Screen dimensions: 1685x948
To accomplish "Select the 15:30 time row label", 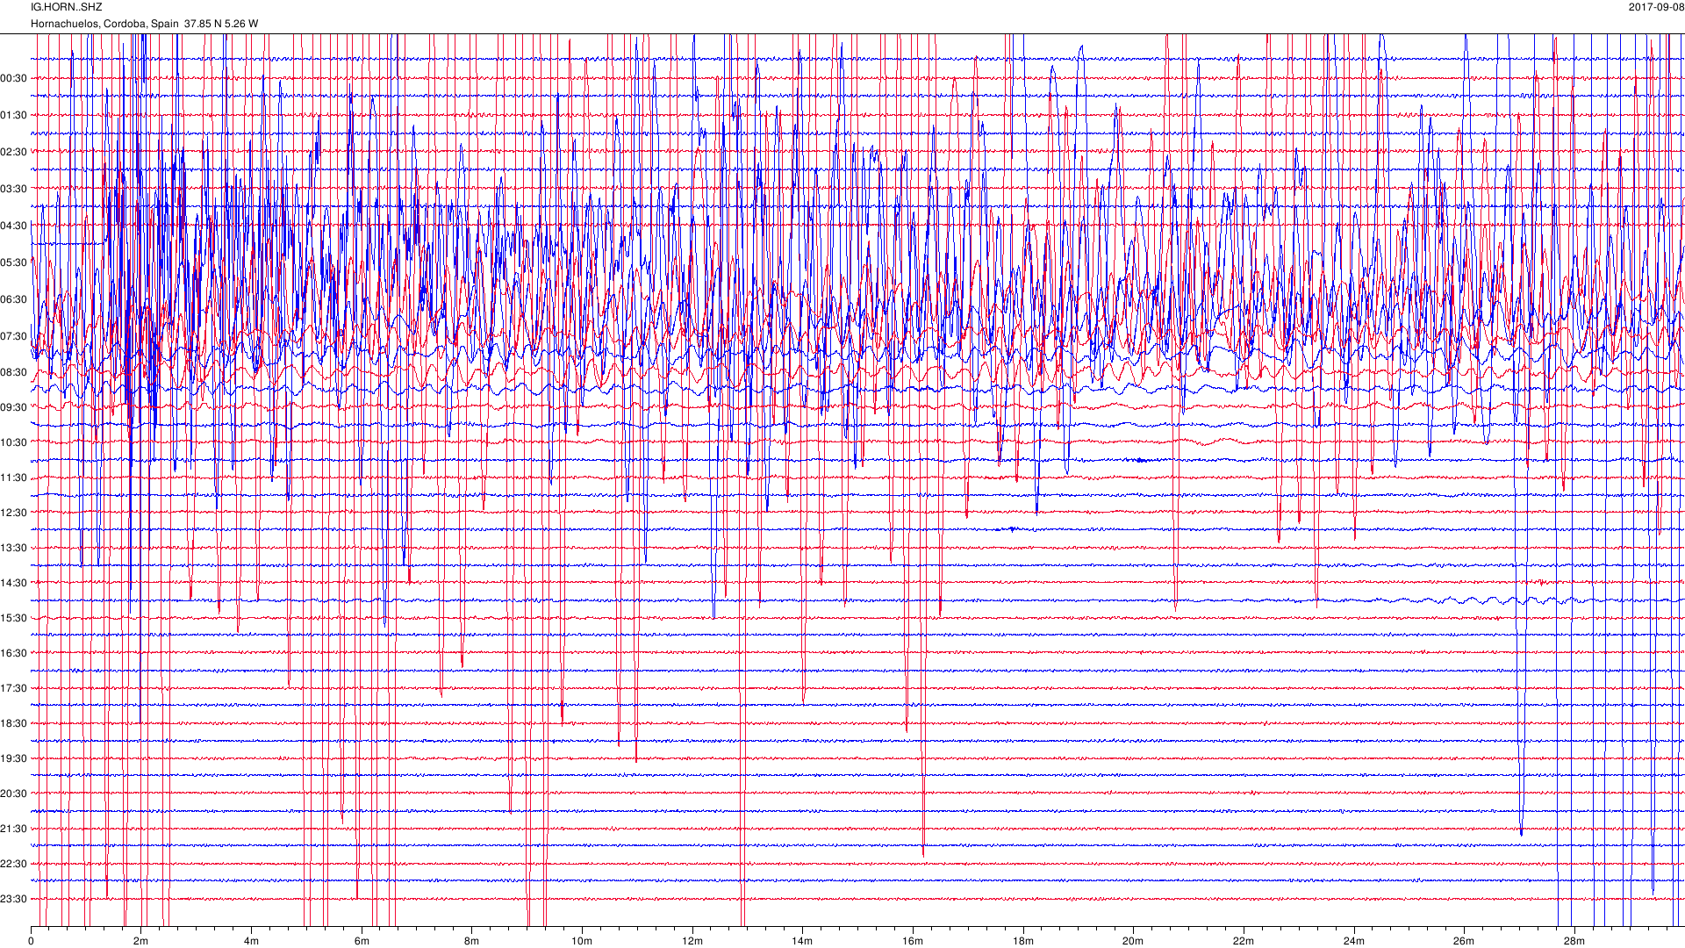I will tap(13, 618).
